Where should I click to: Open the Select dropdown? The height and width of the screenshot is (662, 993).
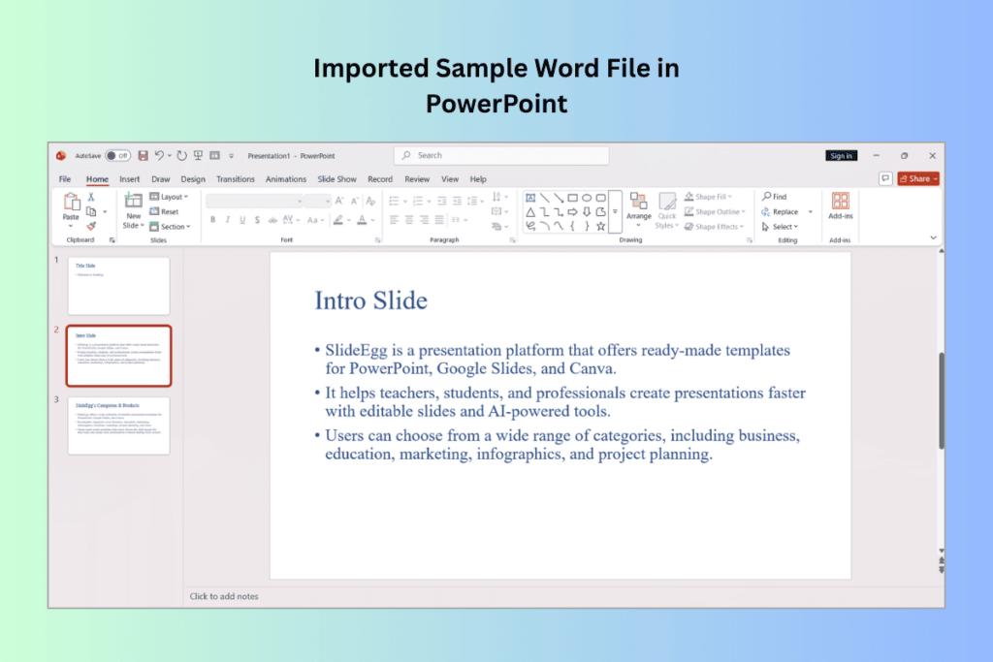(781, 227)
